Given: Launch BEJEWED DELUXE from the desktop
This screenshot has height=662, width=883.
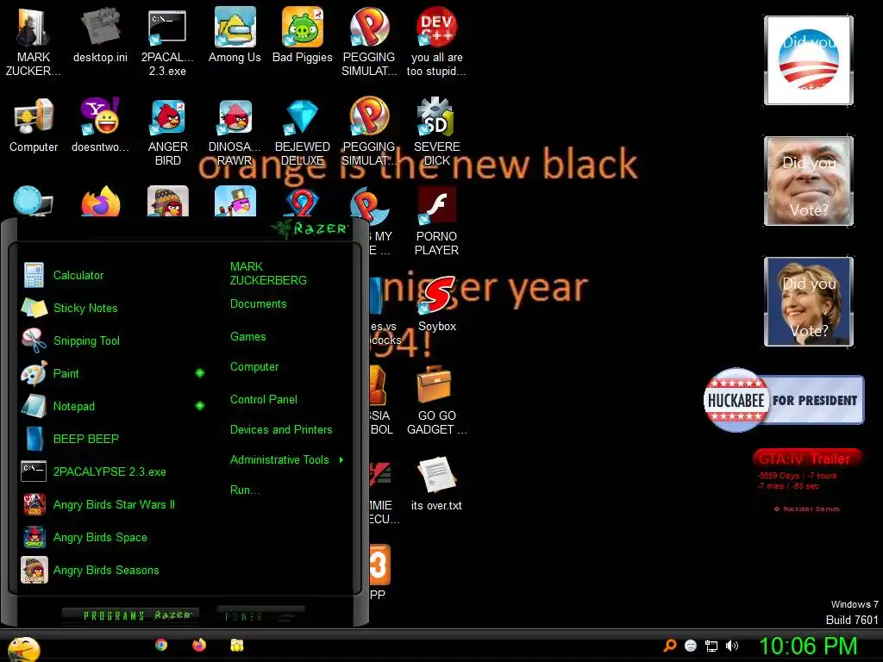Looking at the screenshot, I should 303,132.
